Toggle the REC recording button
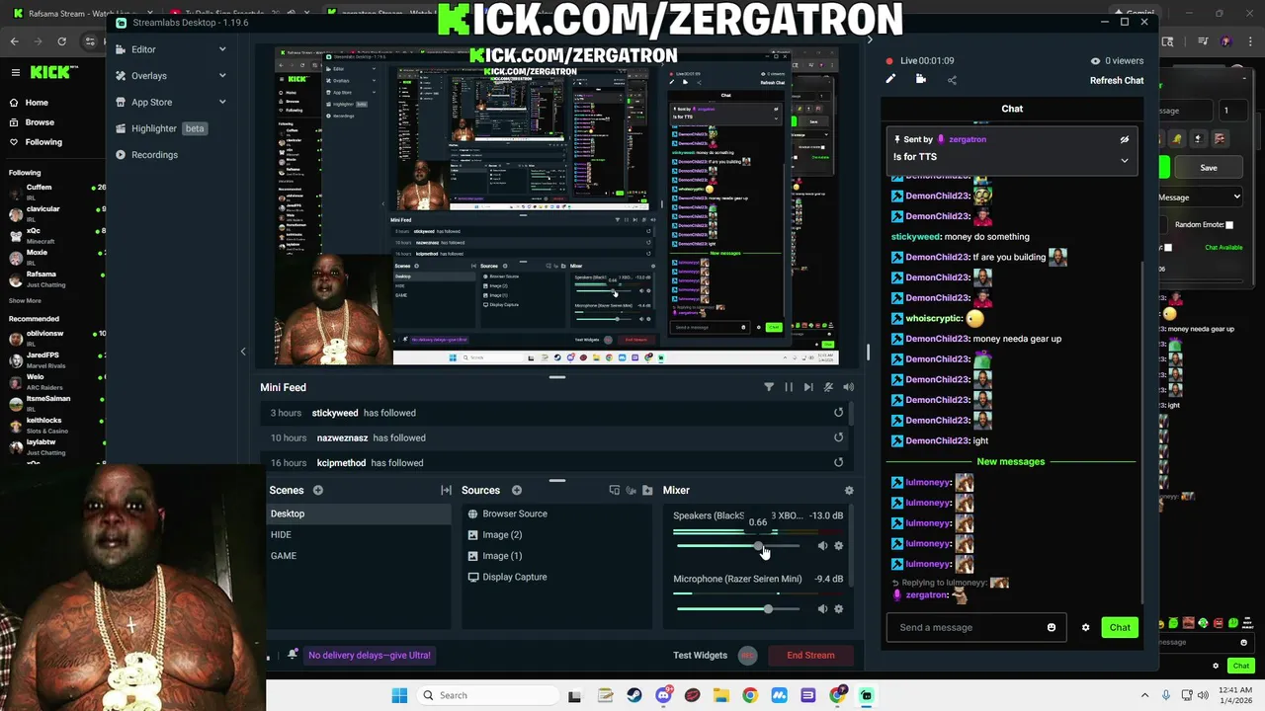Image resolution: width=1265 pixels, height=711 pixels. [748, 655]
